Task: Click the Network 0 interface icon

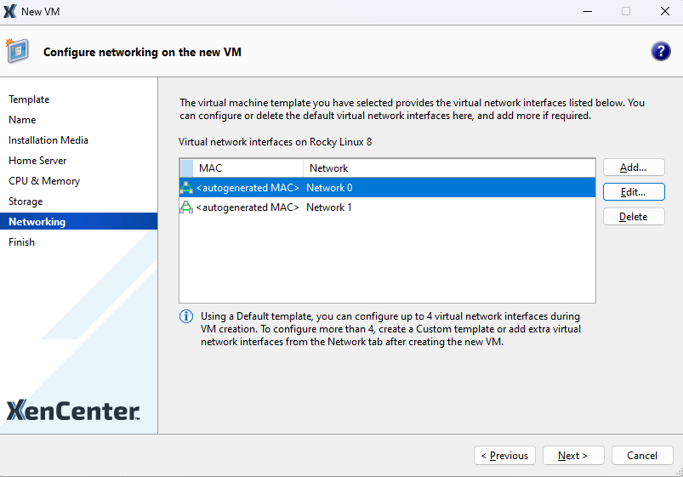Action: [186, 188]
